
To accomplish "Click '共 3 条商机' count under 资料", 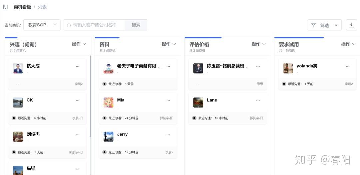I will click(107, 50).
